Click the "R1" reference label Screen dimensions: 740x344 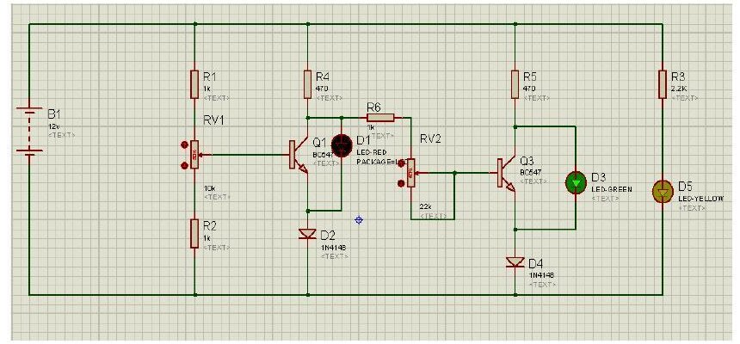[x=210, y=77]
